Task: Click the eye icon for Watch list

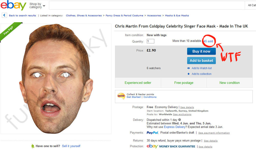Action: (189, 68)
